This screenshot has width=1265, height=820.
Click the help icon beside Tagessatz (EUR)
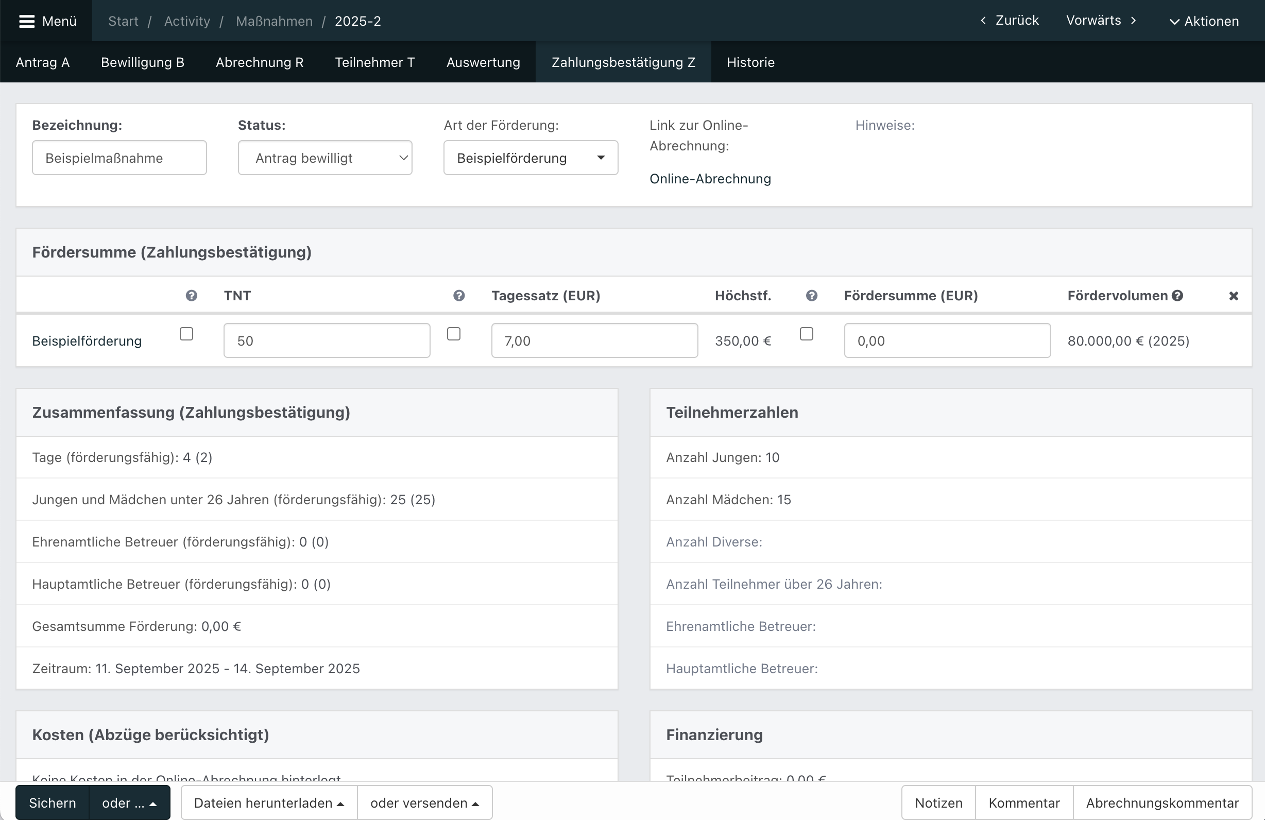[459, 296]
